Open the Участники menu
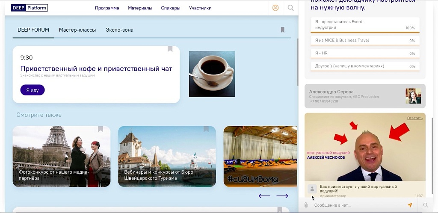 pyautogui.click(x=200, y=8)
